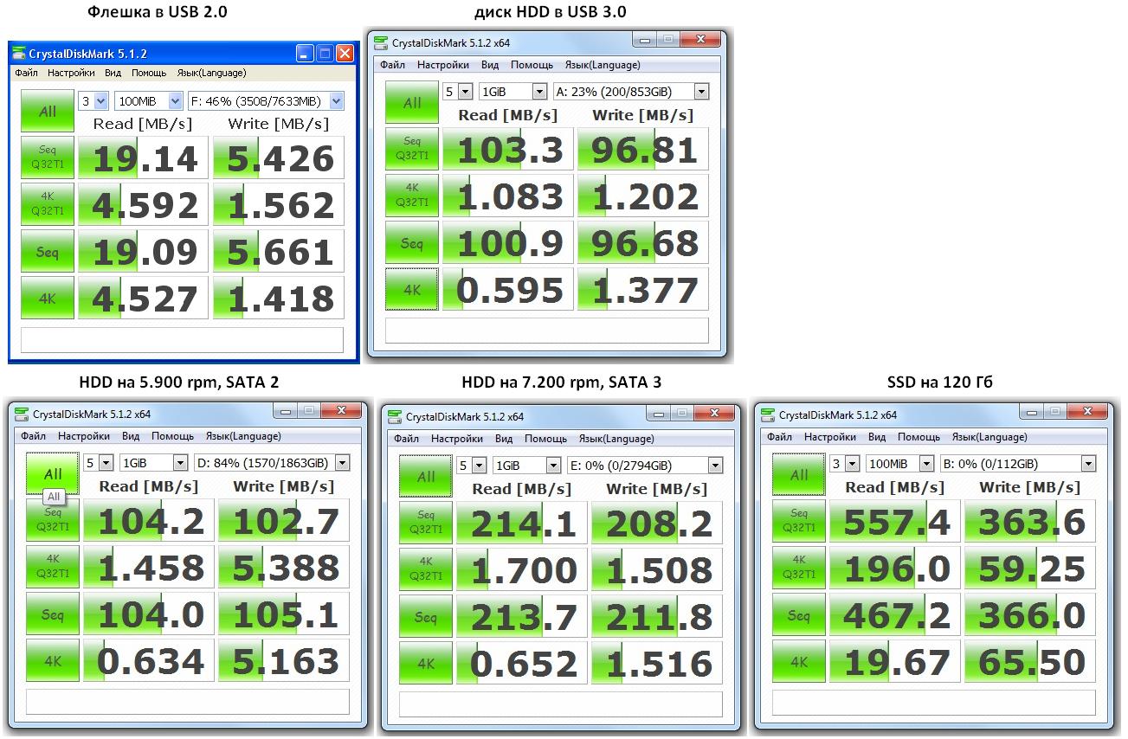1128x739 pixels.
Task: Open Язык(Language) menu in the SSD window
Action: pyautogui.click(x=989, y=437)
